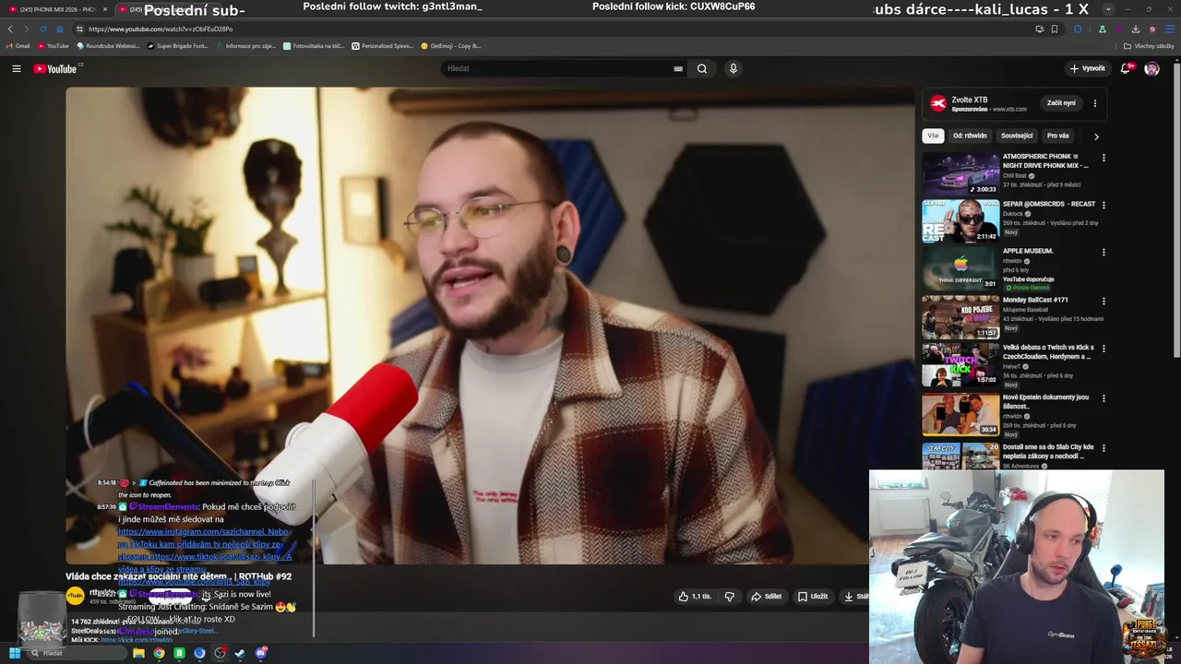Go forward in the browser

pyautogui.click(x=27, y=29)
